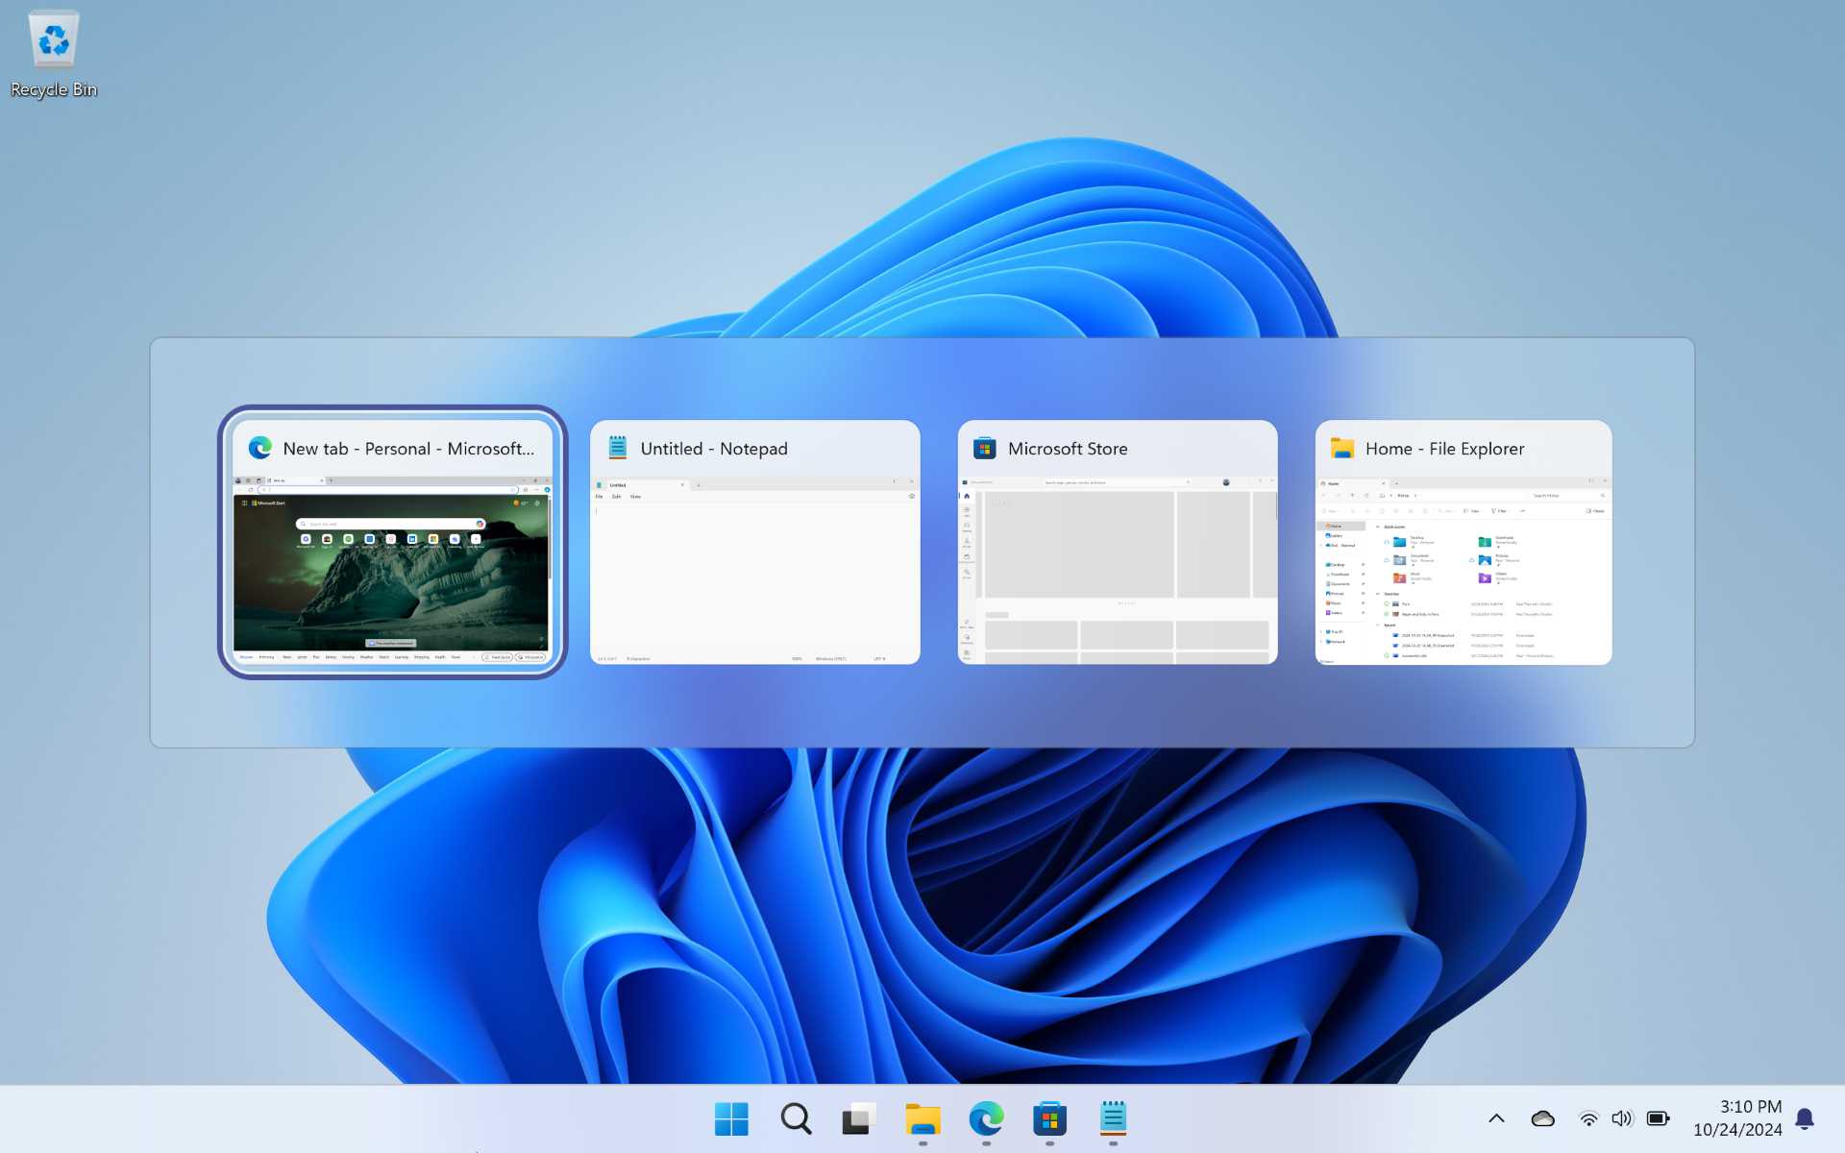Click the Windows Start button
Screen dimensions: 1845x1153
click(x=731, y=1118)
